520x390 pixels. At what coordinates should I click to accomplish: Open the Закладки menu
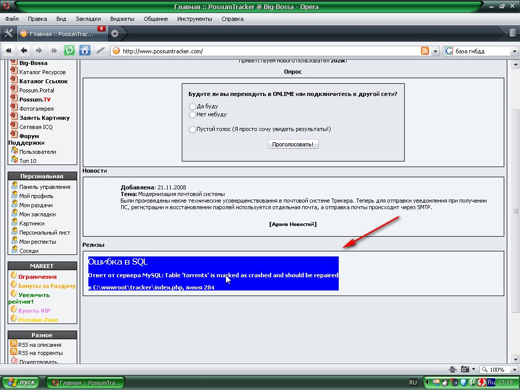point(88,19)
